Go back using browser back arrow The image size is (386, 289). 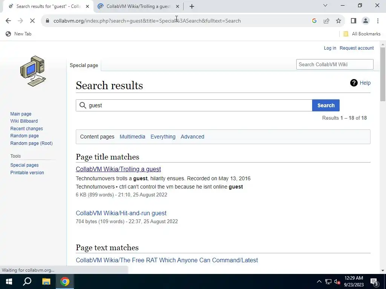point(8,21)
